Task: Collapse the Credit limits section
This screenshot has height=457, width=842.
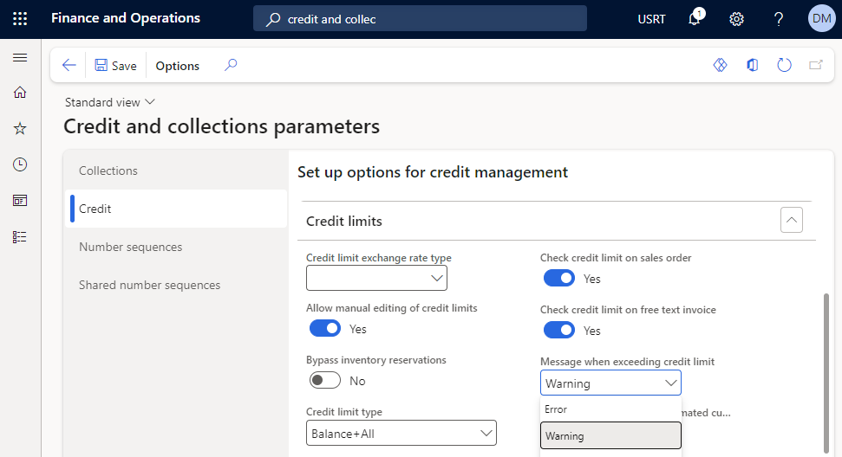Action: coord(791,221)
